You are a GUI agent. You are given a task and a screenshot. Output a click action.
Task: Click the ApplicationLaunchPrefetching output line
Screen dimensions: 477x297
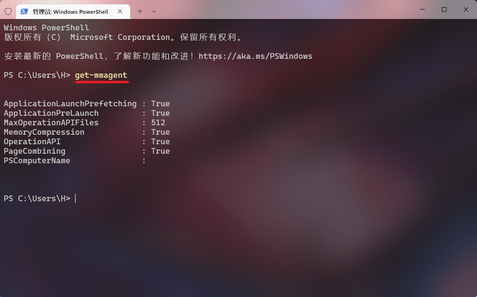[x=86, y=103]
